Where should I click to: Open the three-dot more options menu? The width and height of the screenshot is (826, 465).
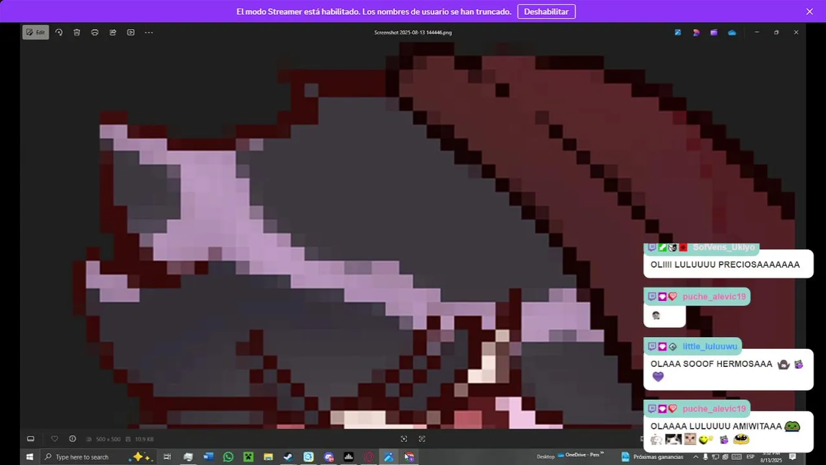149,32
